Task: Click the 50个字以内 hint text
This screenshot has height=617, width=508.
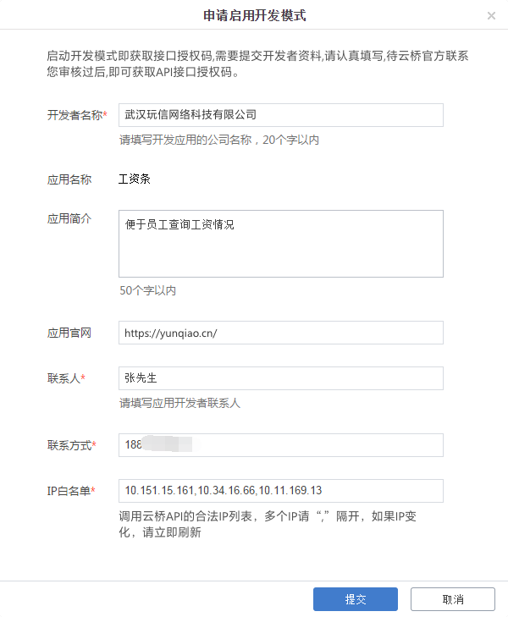Action: (x=147, y=290)
